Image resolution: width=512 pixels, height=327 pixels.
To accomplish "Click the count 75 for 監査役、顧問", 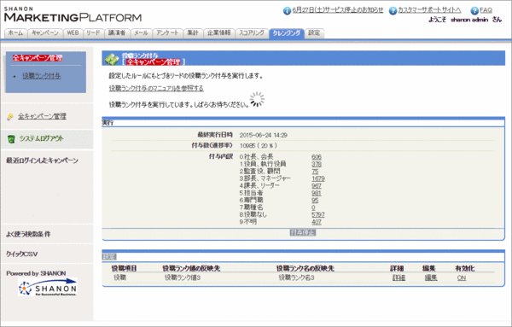I will click(x=315, y=172).
